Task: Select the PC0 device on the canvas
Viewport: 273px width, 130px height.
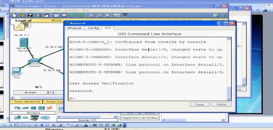Action: [x=16, y=71]
